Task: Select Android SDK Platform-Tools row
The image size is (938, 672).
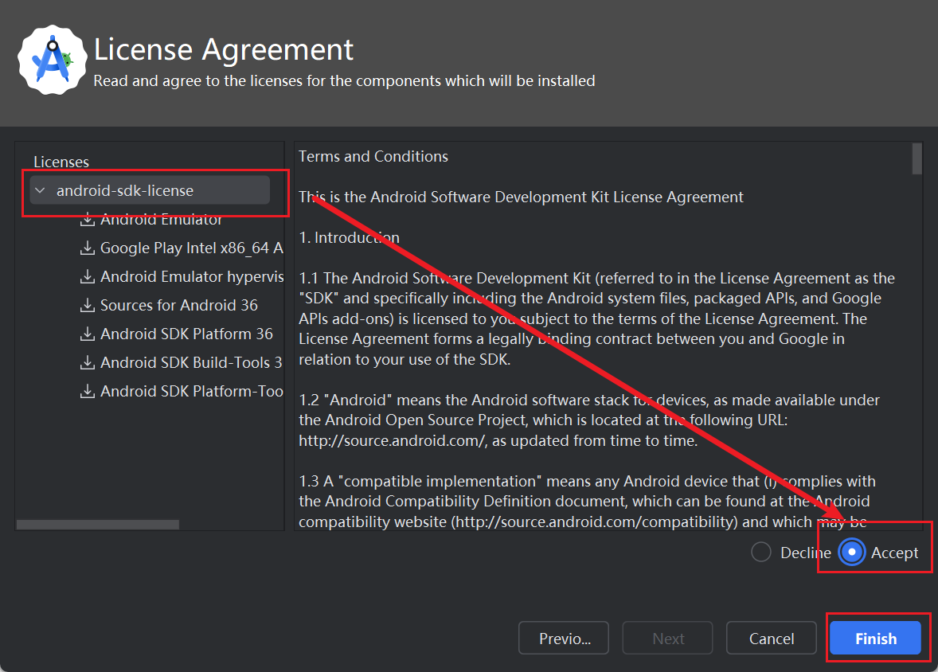Action: [182, 392]
